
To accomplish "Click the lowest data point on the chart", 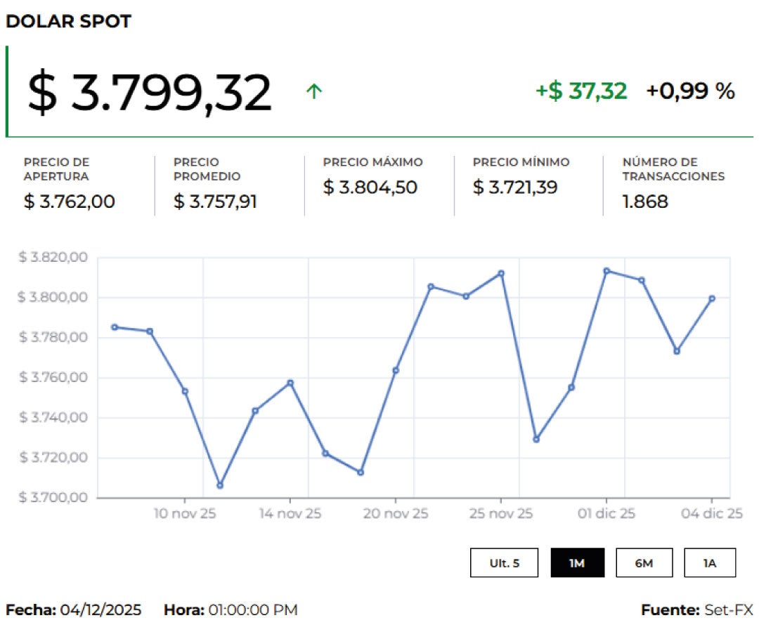I will point(220,485).
